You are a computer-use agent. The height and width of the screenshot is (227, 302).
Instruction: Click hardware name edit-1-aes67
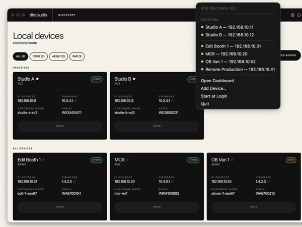tap(27, 193)
